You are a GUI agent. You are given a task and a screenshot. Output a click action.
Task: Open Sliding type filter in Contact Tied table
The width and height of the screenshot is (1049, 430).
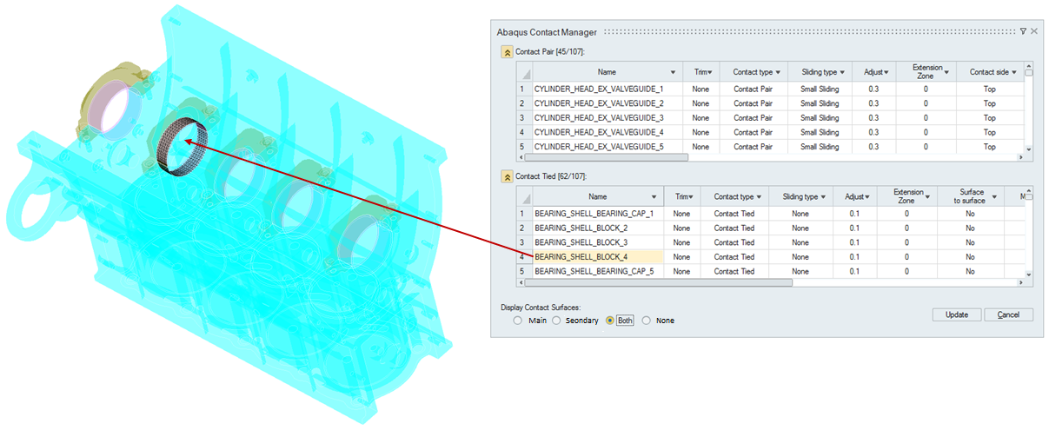[826, 197]
